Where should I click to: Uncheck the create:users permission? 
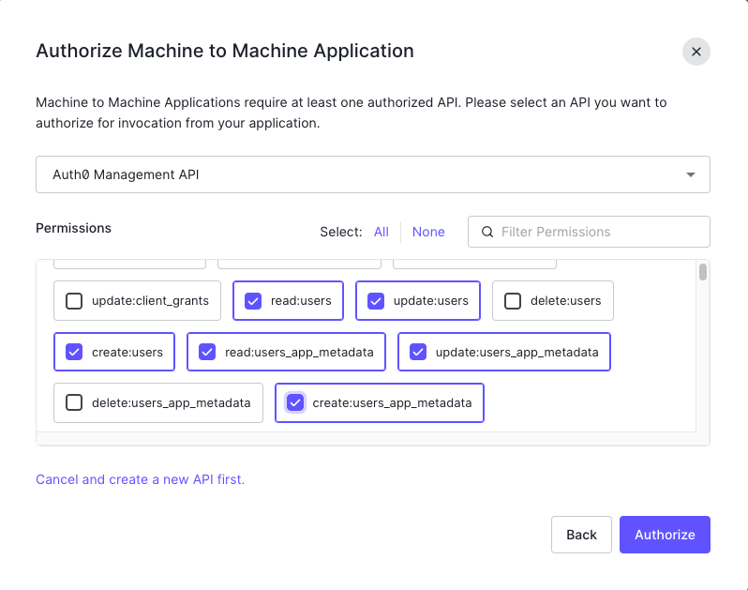pyautogui.click(x=74, y=353)
